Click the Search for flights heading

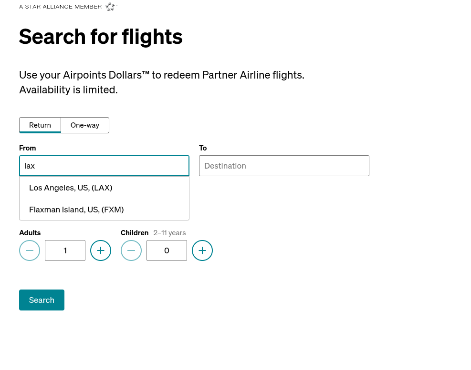(101, 37)
